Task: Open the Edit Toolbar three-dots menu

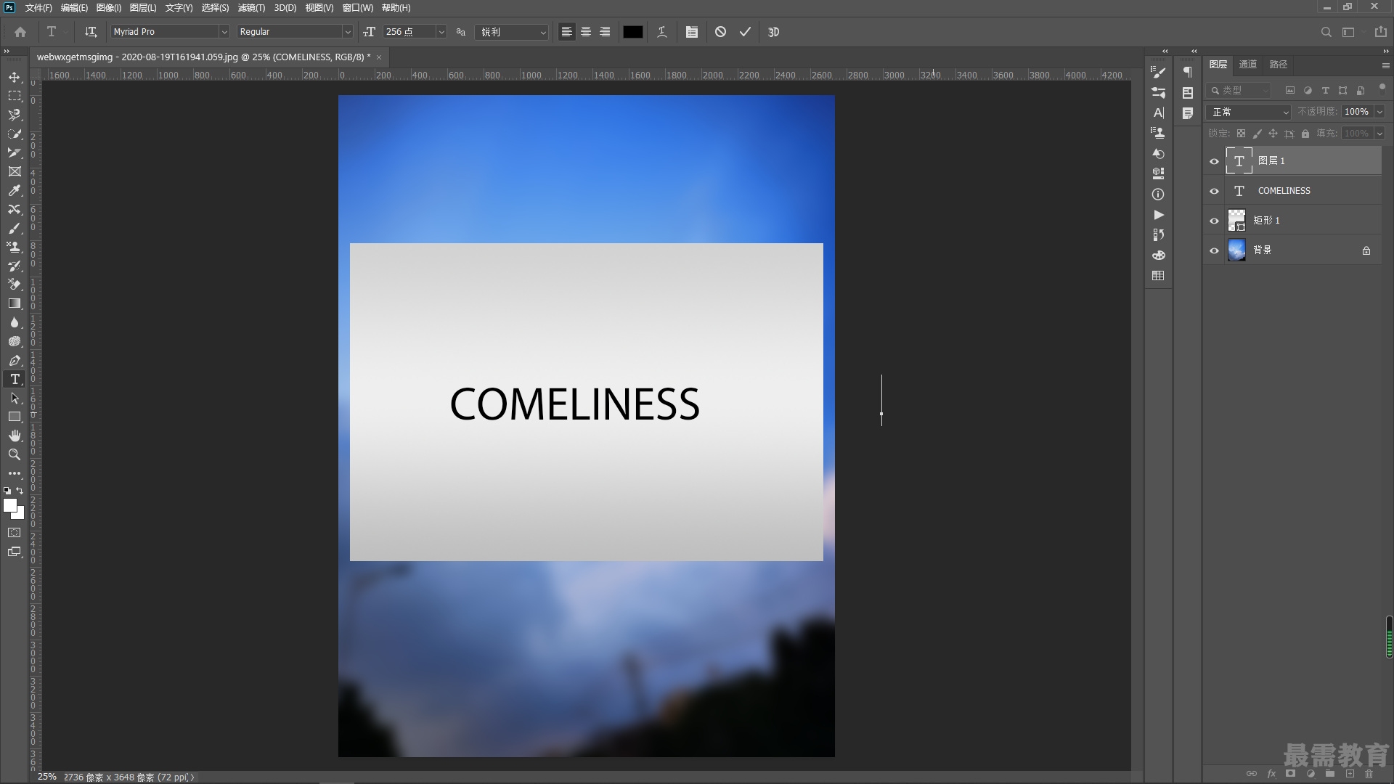Action: click(15, 473)
